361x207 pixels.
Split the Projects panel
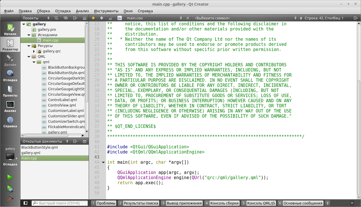(75, 18)
